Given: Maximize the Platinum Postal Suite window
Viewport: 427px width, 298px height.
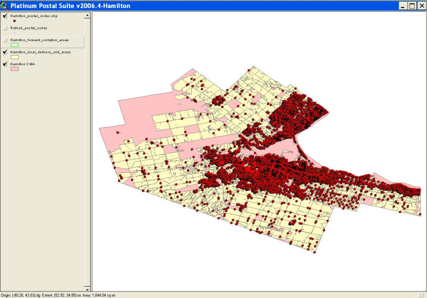Looking at the screenshot, I should [412, 6].
